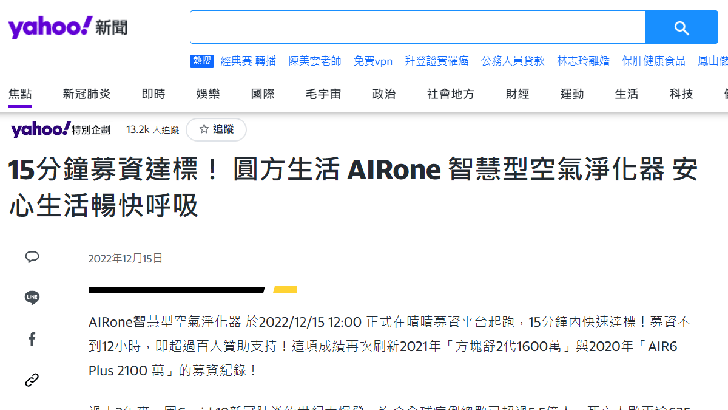Open the 國際 tab
This screenshot has width=728, height=410.
pos(263,94)
